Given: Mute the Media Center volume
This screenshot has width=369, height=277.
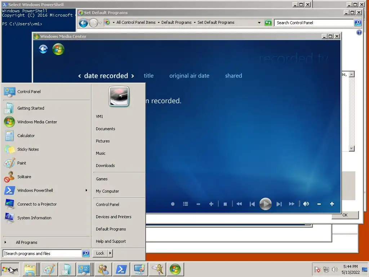Looking at the screenshot, I should click(306, 204).
